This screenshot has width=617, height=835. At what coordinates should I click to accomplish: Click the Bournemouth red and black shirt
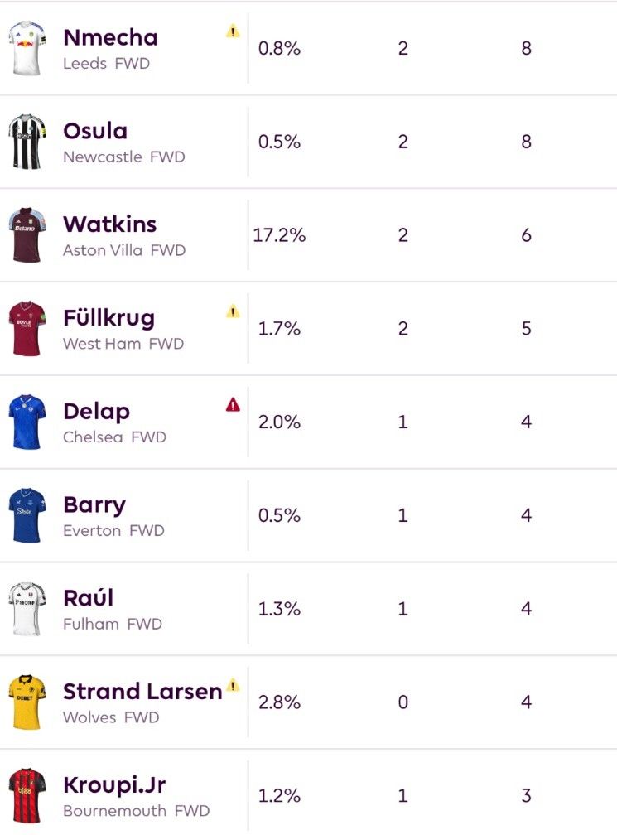[27, 795]
